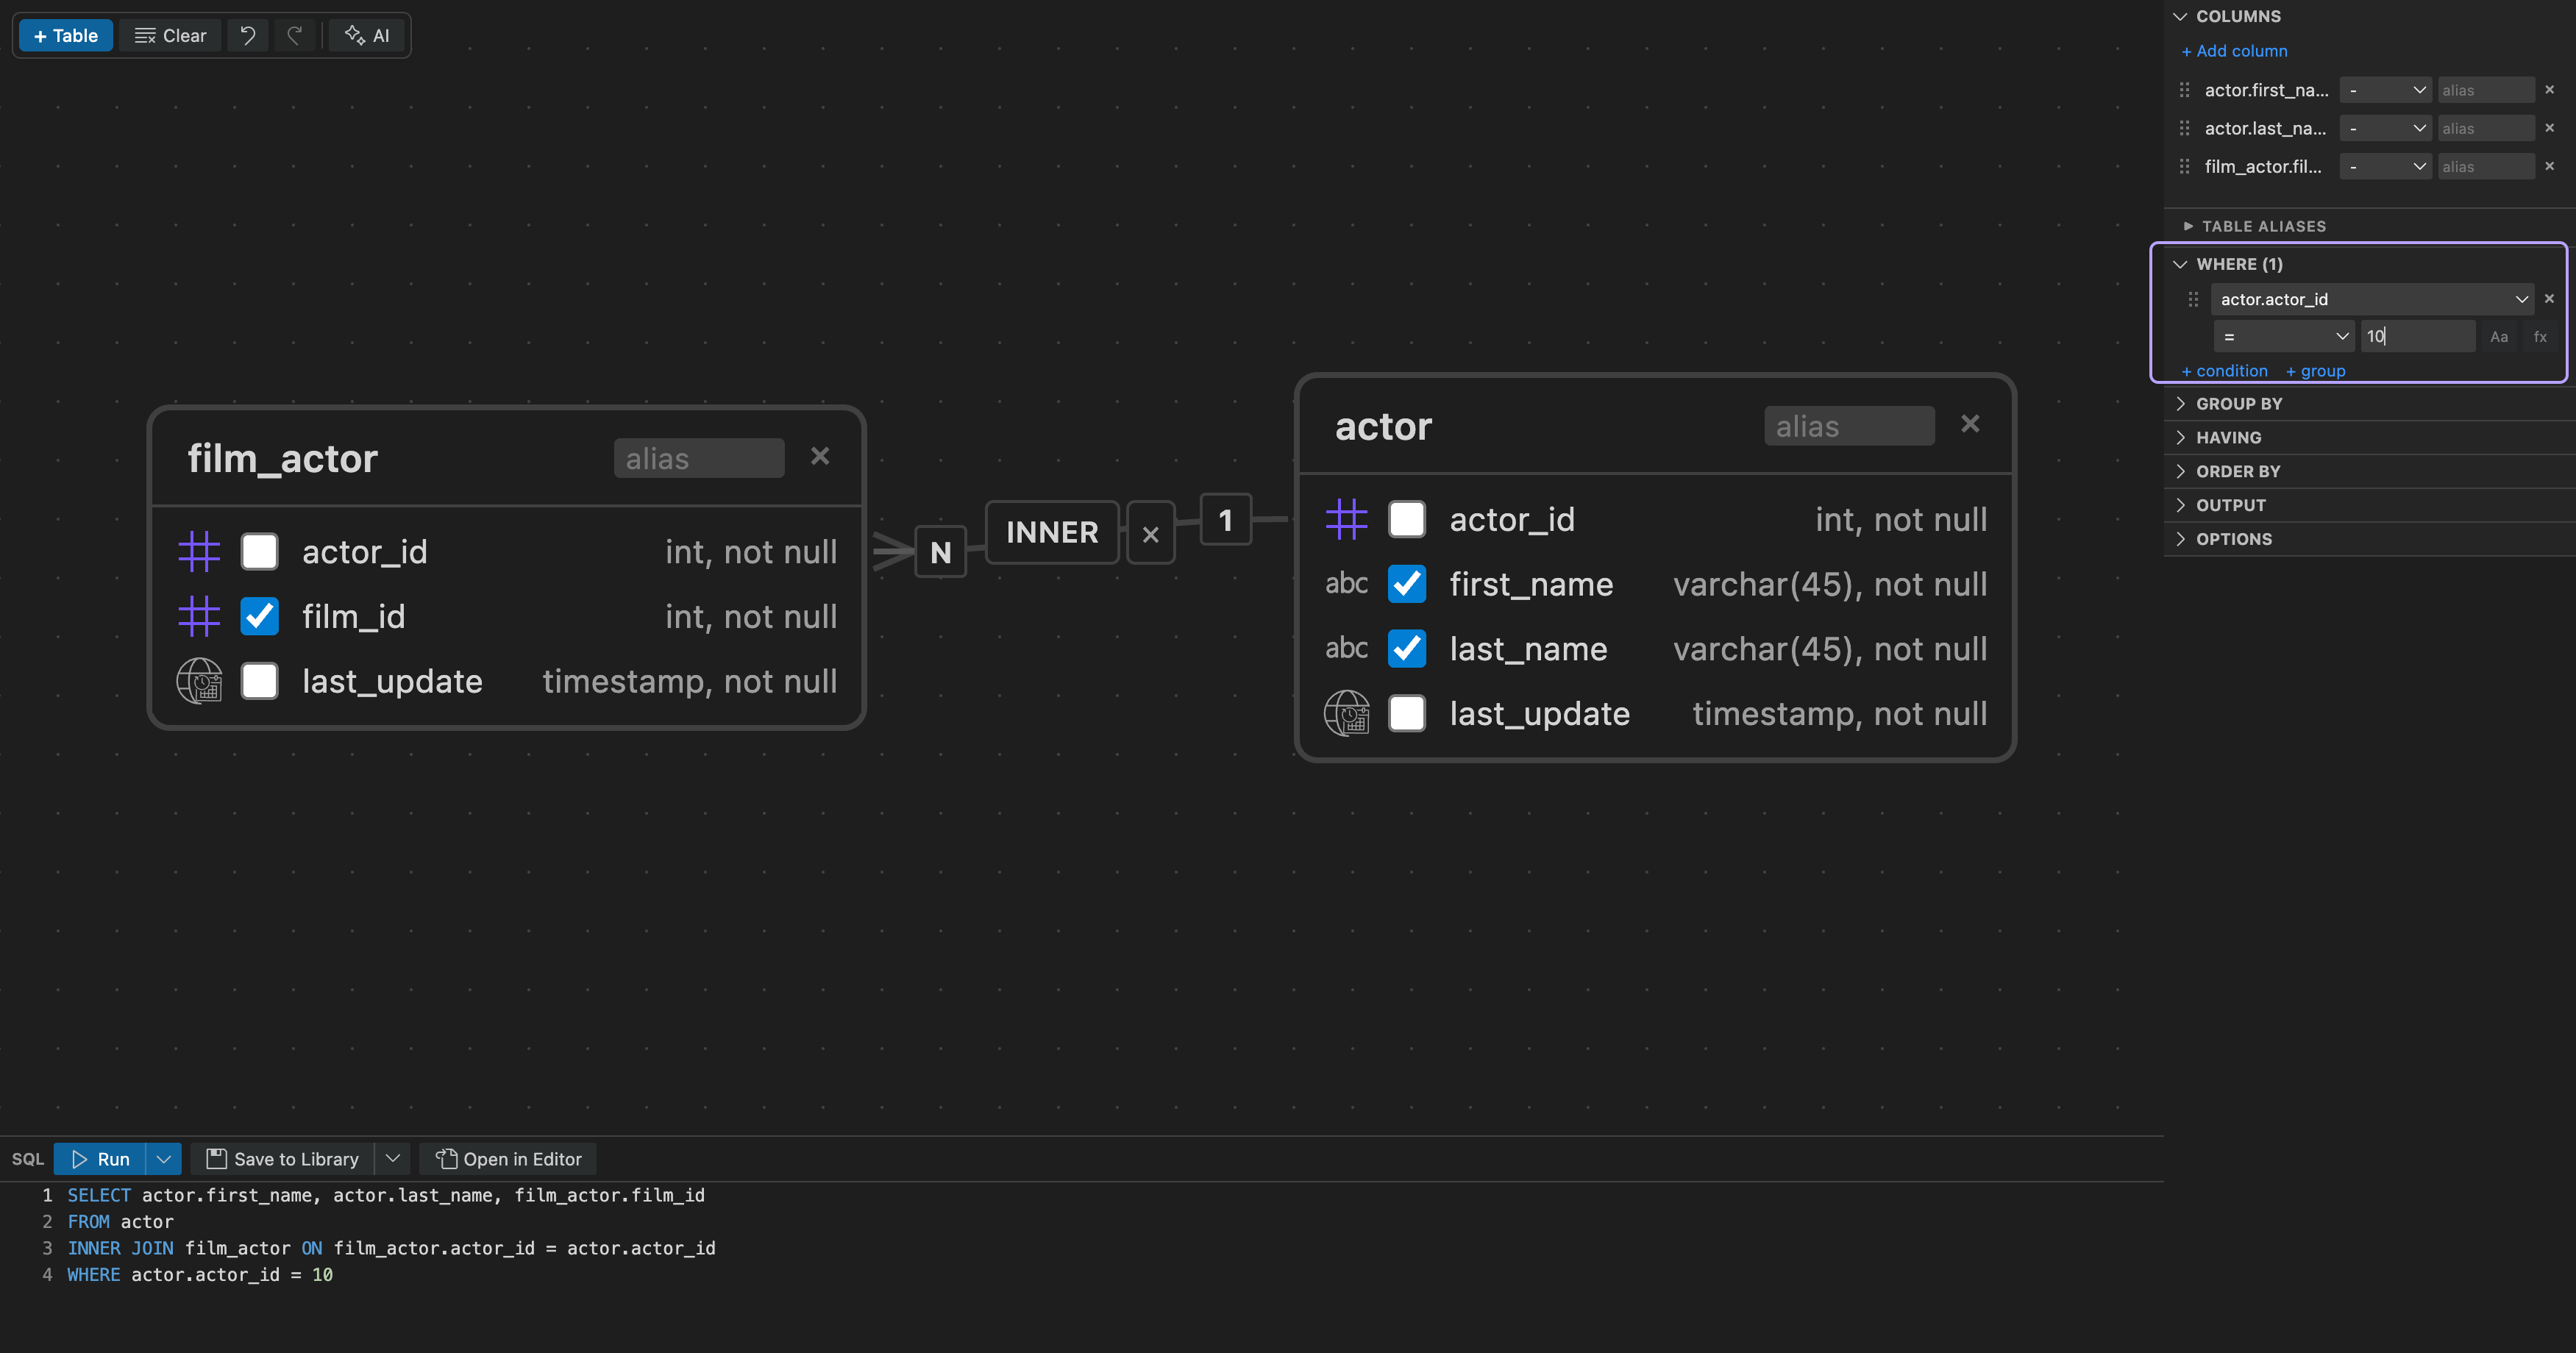The height and width of the screenshot is (1353, 2576).
Task: Check actor table last_update checkbox
Action: click(1407, 714)
